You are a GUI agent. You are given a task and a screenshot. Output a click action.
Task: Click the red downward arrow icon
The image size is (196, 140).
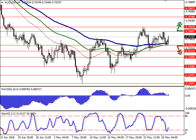[x=179, y=49]
